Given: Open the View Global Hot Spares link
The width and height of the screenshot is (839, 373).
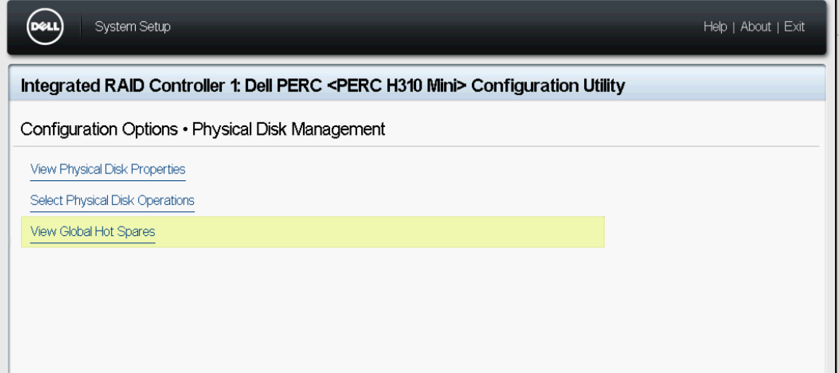Looking at the screenshot, I should point(92,232).
